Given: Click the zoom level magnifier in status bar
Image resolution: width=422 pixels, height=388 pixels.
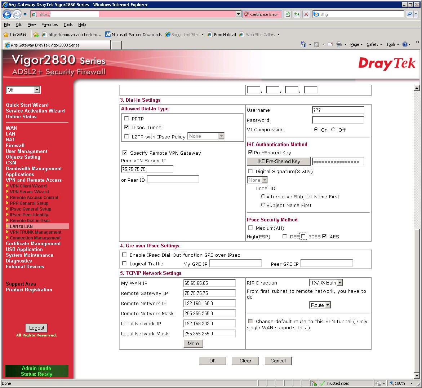Looking at the screenshot, I should (x=392, y=383).
